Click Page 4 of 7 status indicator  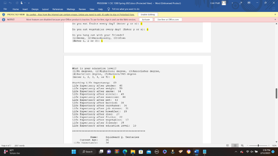(6, 145)
